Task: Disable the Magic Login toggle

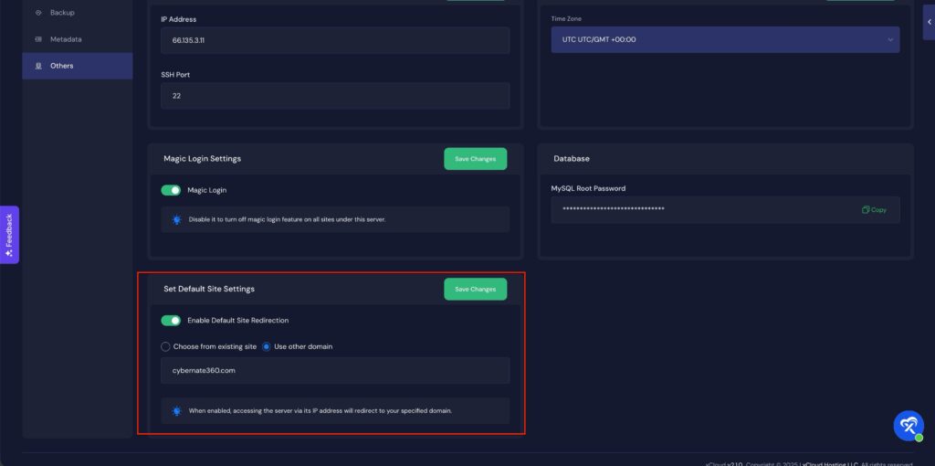Action: click(x=171, y=190)
